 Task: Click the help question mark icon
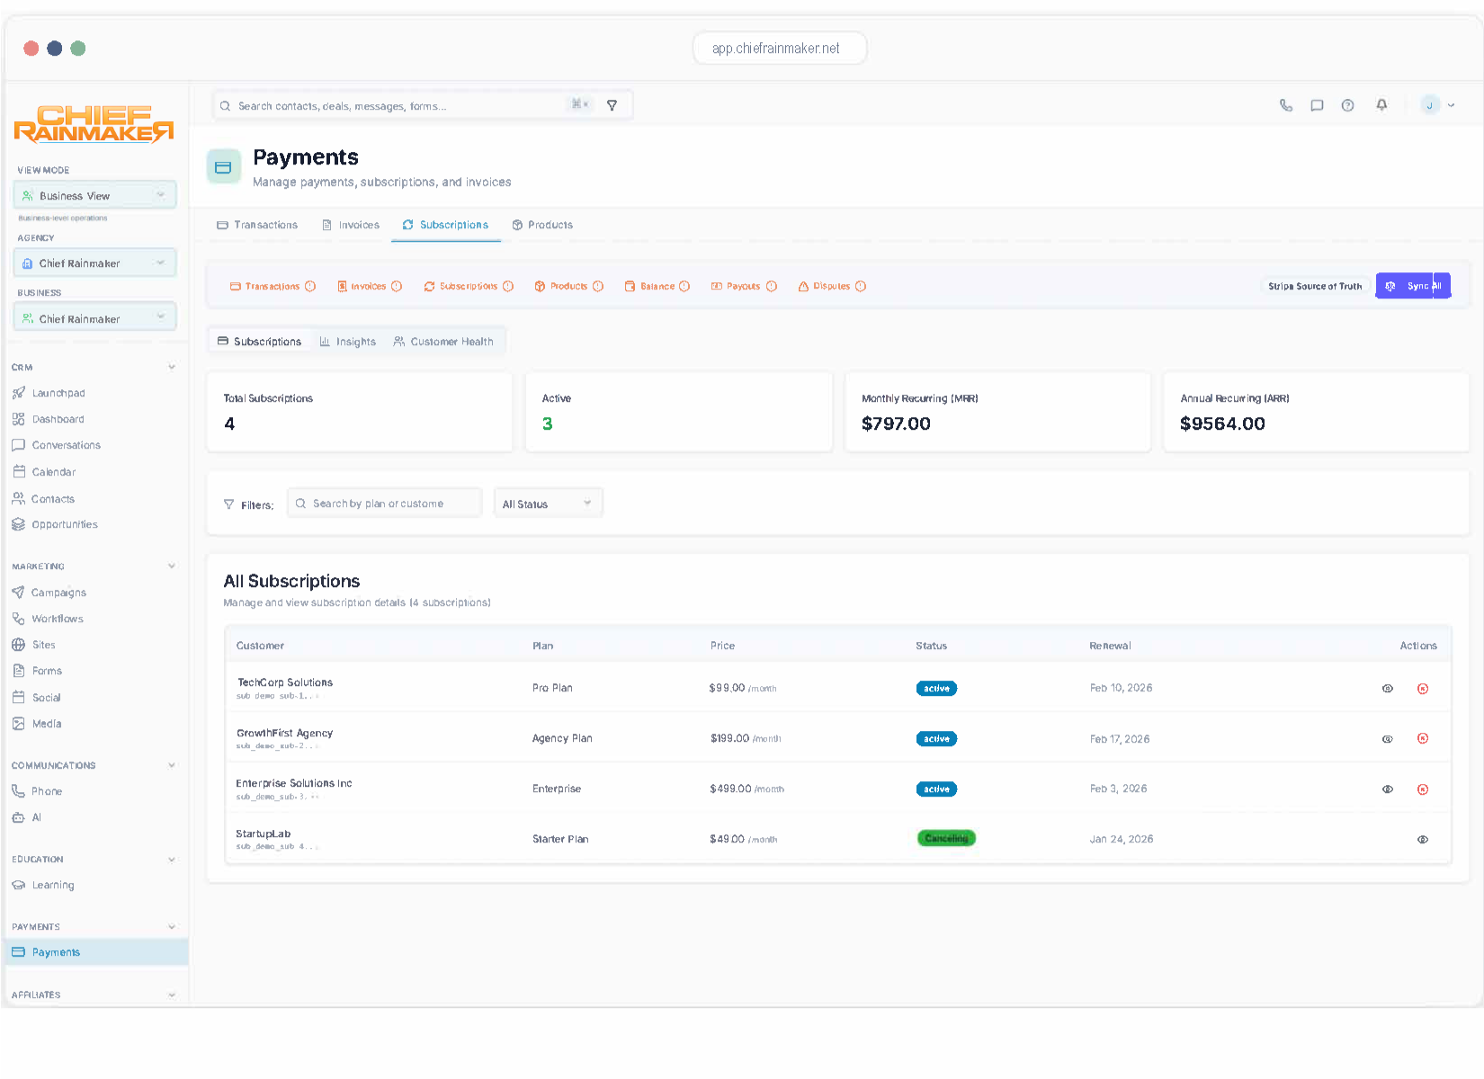[1347, 105]
